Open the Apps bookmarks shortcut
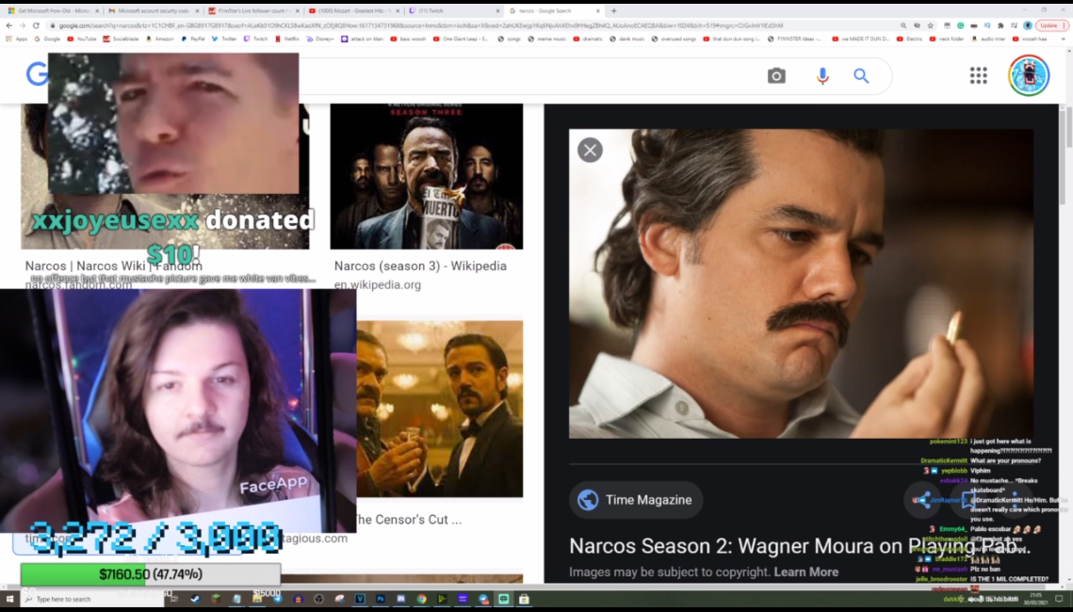The image size is (1073, 612). [16, 39]
